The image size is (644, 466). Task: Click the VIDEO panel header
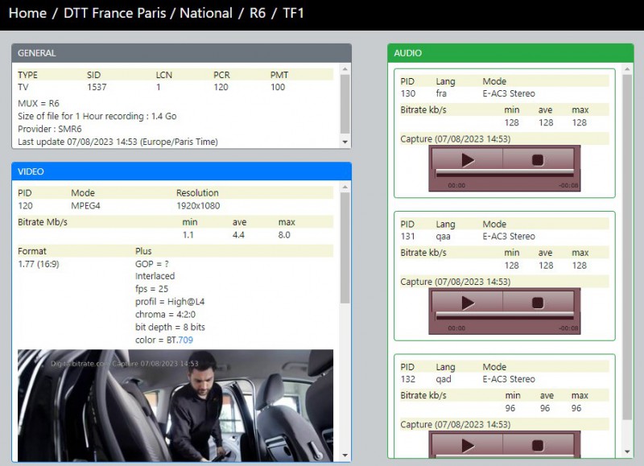pos(182,171)
